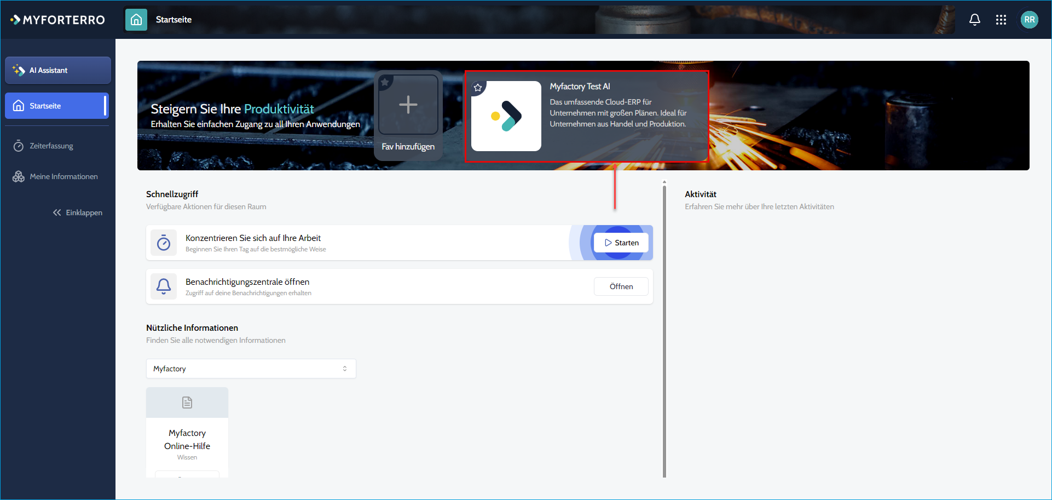Click the Nützliche Informationen heading
This screenshot has width=1052, height=500.
[x=192, y=327]
